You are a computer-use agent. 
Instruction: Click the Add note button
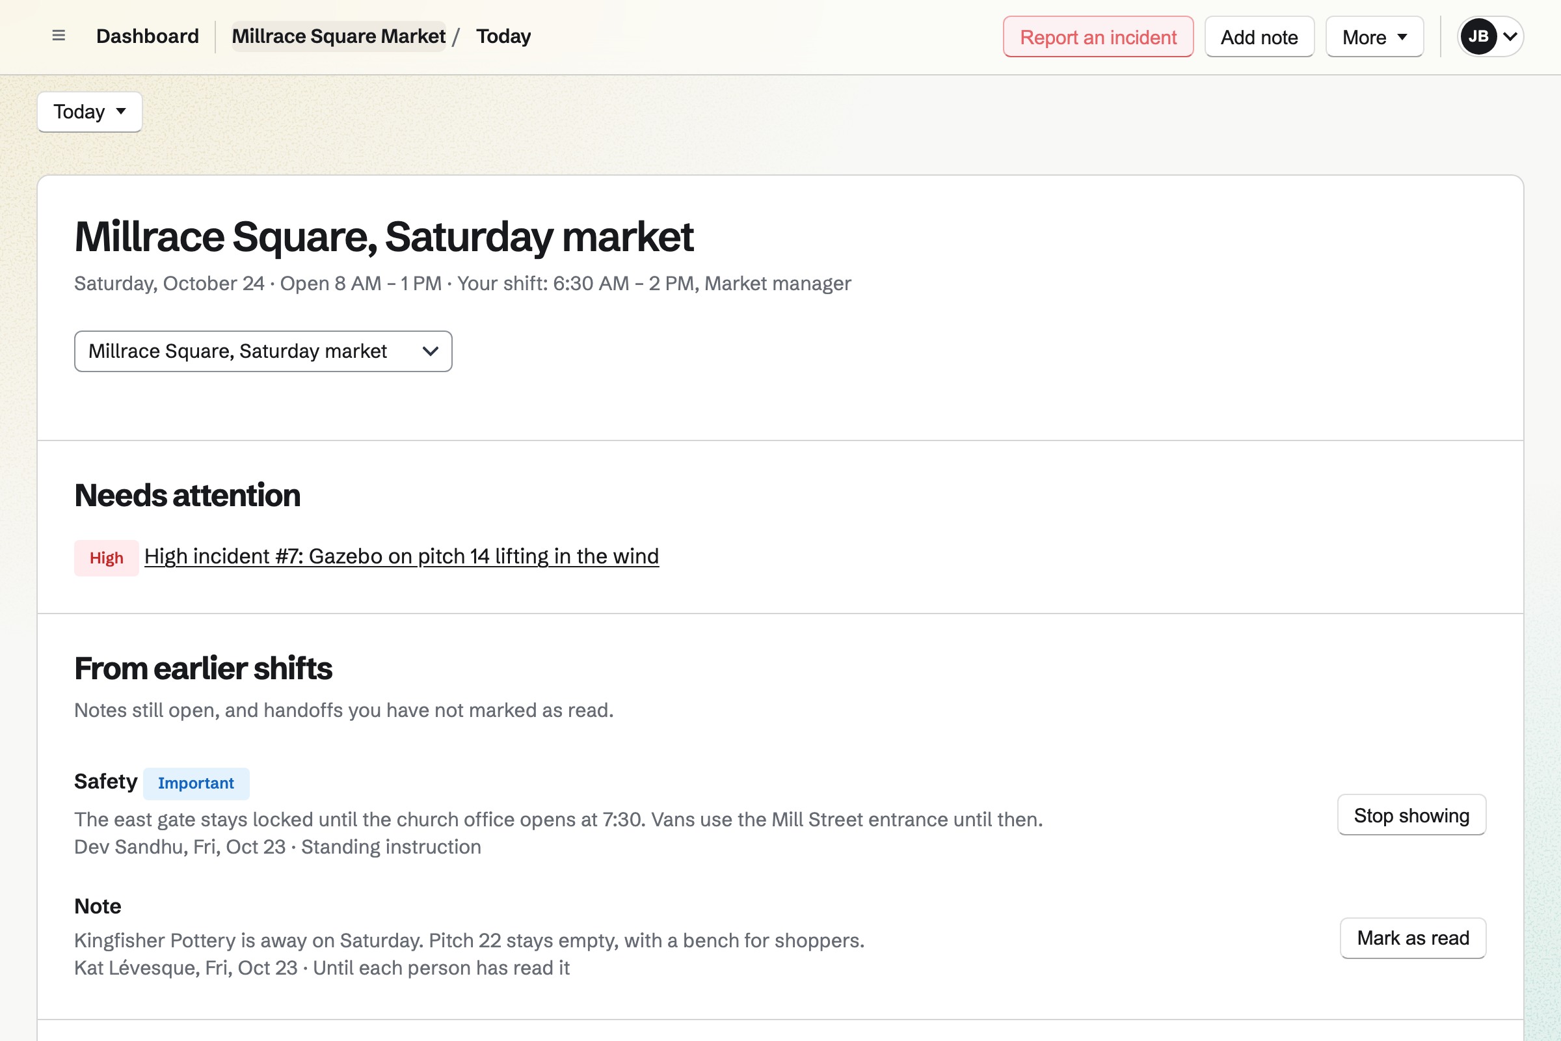[1259, 37]
